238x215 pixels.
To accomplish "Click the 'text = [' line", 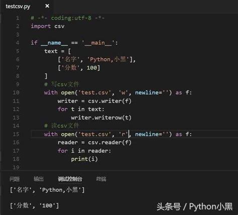I will tap(58, 51).
